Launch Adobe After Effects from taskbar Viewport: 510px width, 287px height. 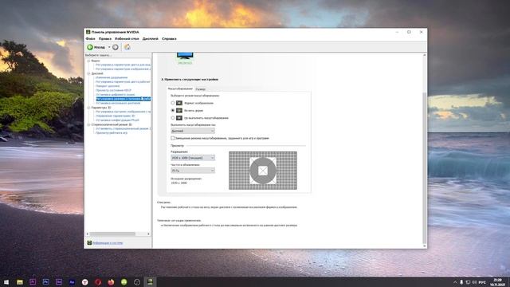(x=59, y=282)
